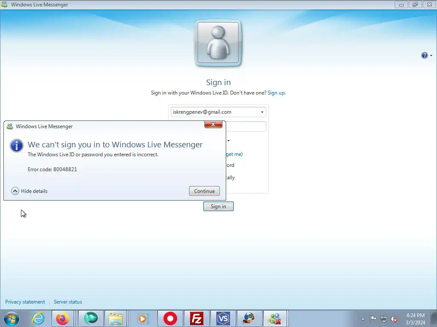
Task: Launch Internet Explorer from the taskbar
Action: (38, 318)
